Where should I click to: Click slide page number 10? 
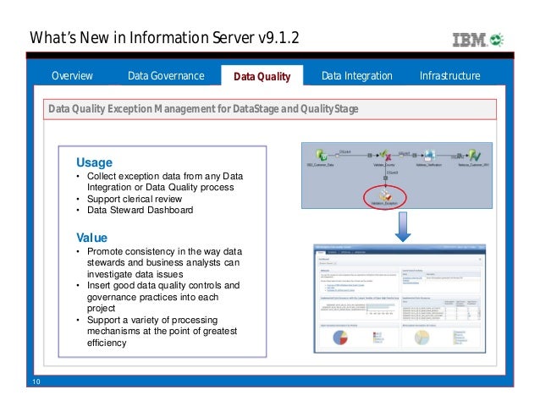(36, 381)
